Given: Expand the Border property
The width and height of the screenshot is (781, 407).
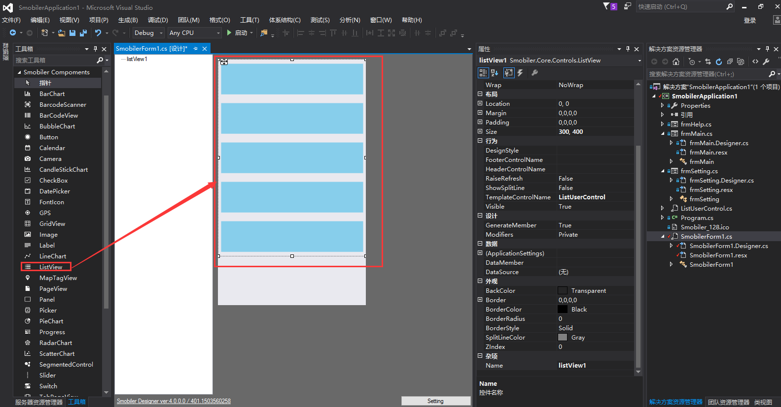Looking at the screenshot, I should tap(480, 300).
